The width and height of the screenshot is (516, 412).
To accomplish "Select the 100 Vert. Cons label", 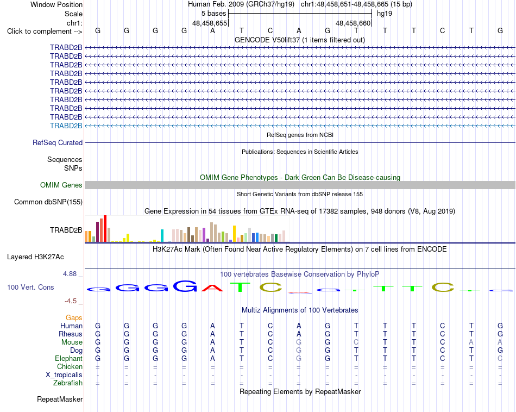I will click(x=30, y=287).
